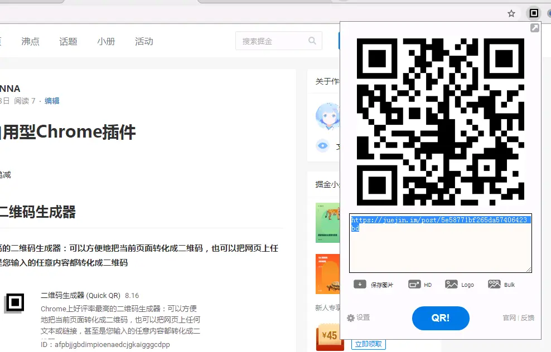Click the blue eye icon in author card
Viewport: 551px width, 352px height.
322,145
